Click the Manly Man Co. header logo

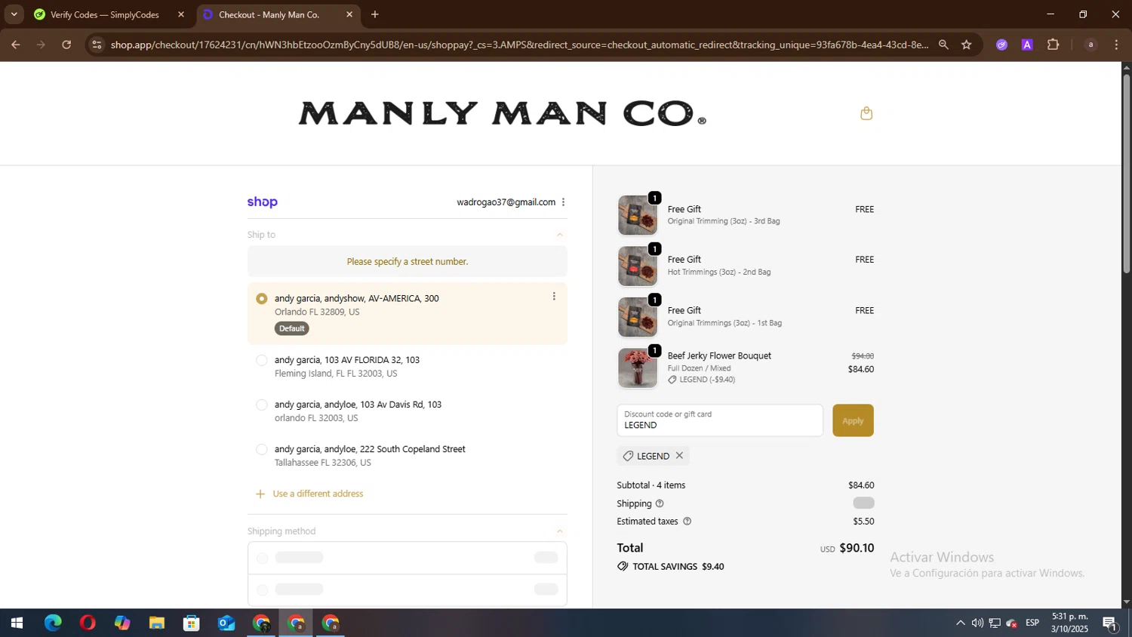click(x=503, y=113)
